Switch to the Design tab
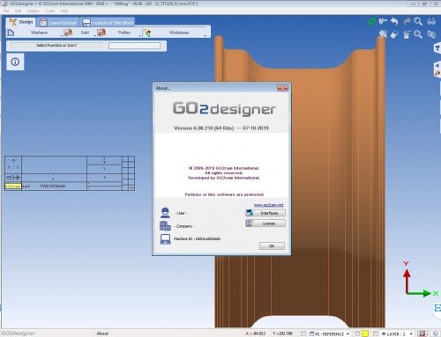 coord(21,22)
